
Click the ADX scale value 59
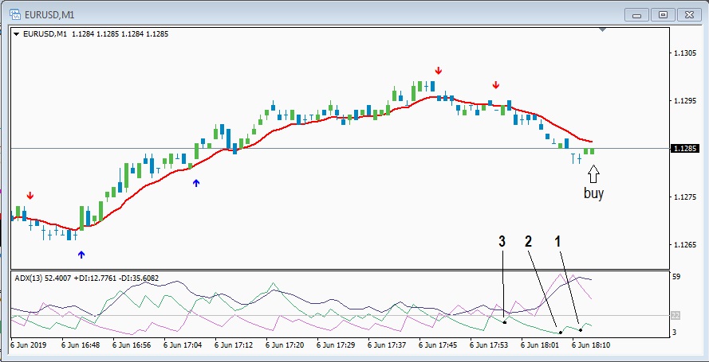click(676, 277)
